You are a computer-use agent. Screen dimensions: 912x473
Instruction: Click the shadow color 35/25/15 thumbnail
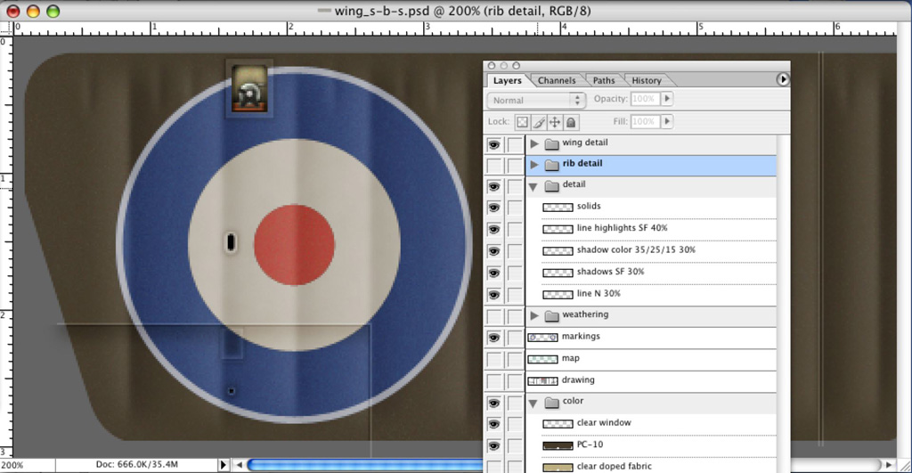point(558,251)
